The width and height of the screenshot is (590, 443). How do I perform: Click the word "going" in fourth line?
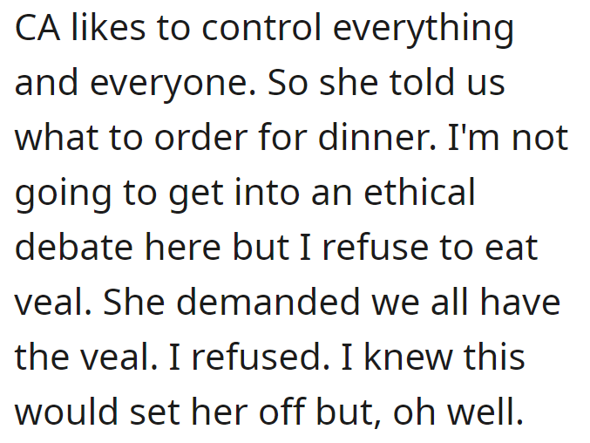64,195
